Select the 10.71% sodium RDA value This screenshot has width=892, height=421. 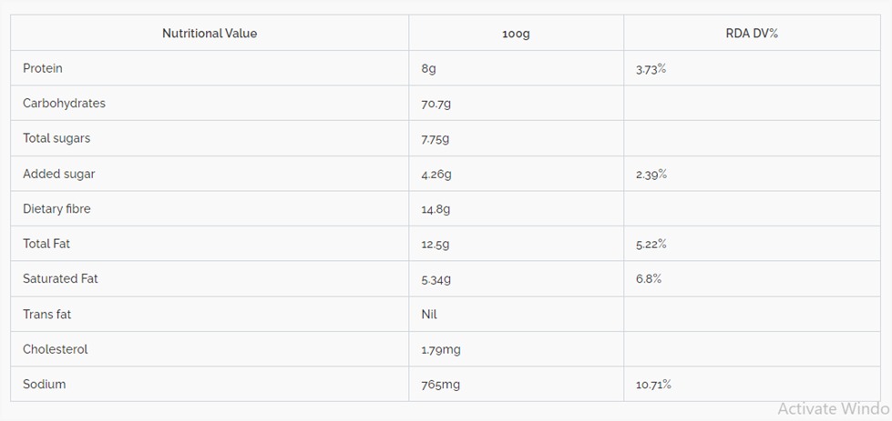coord(653,384)
